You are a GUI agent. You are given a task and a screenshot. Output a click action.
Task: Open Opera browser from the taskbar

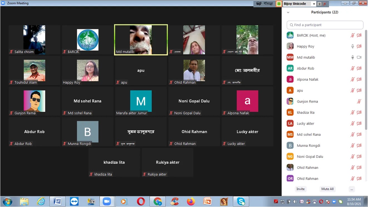[141, 201]
